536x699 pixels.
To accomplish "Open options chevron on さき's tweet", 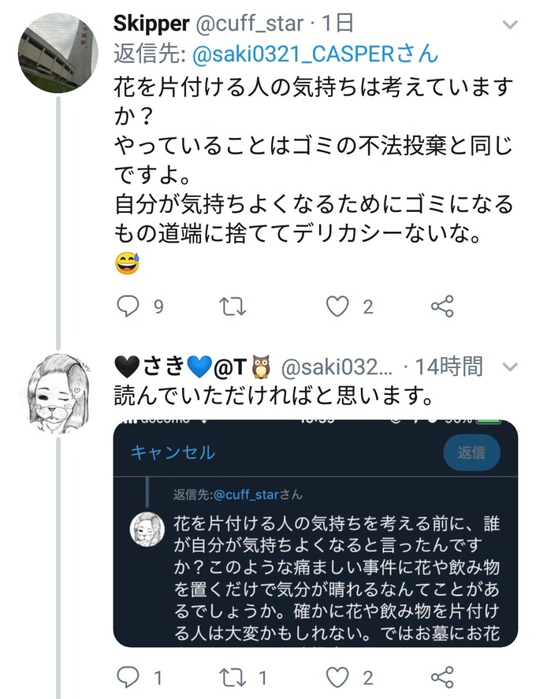I will [x=510, y=367].
